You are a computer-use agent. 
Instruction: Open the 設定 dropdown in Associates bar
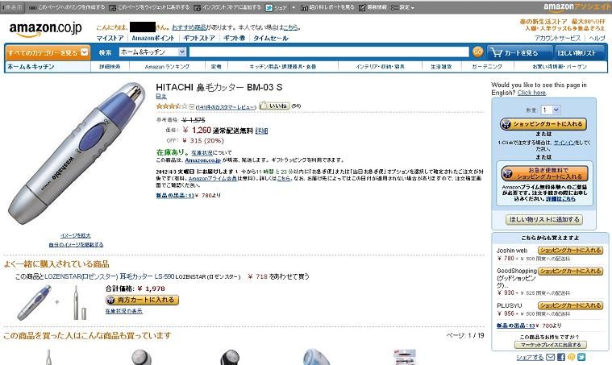[403, 7]
